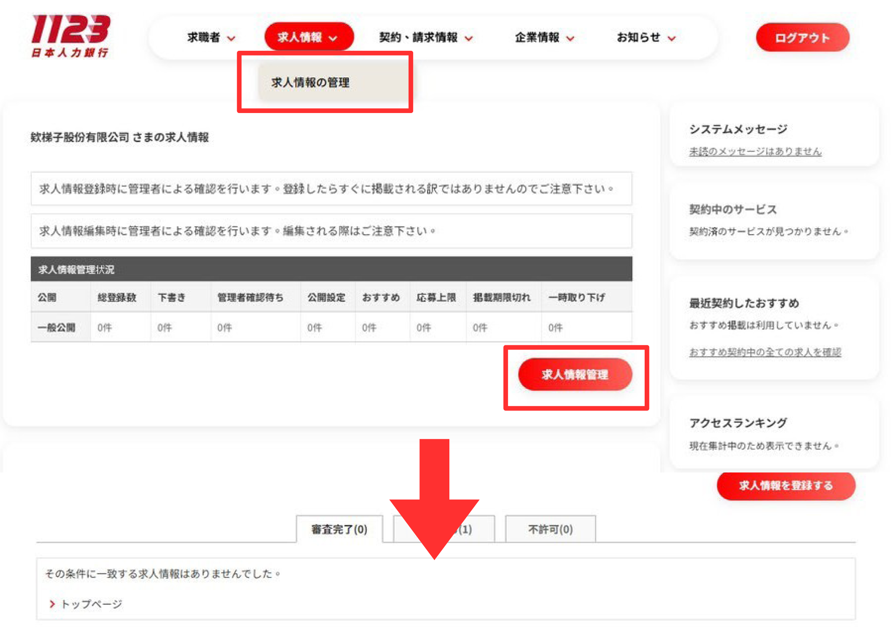Switch to the 審査完了(0) tab
The height and width of the screenshot is (627, 891).
339,529
